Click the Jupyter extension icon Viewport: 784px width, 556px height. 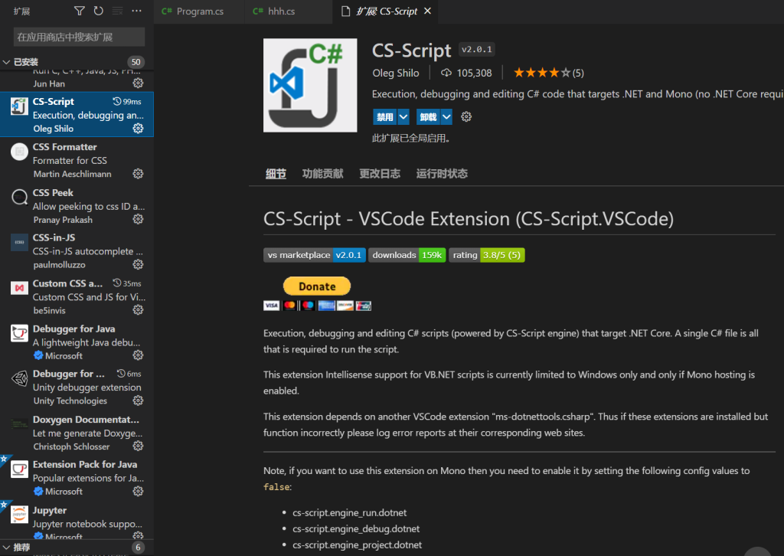(x=19, y=514)
